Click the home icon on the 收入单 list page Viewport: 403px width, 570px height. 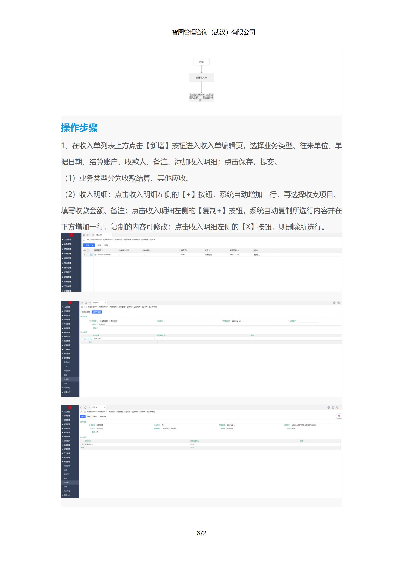tap(88, 235)
